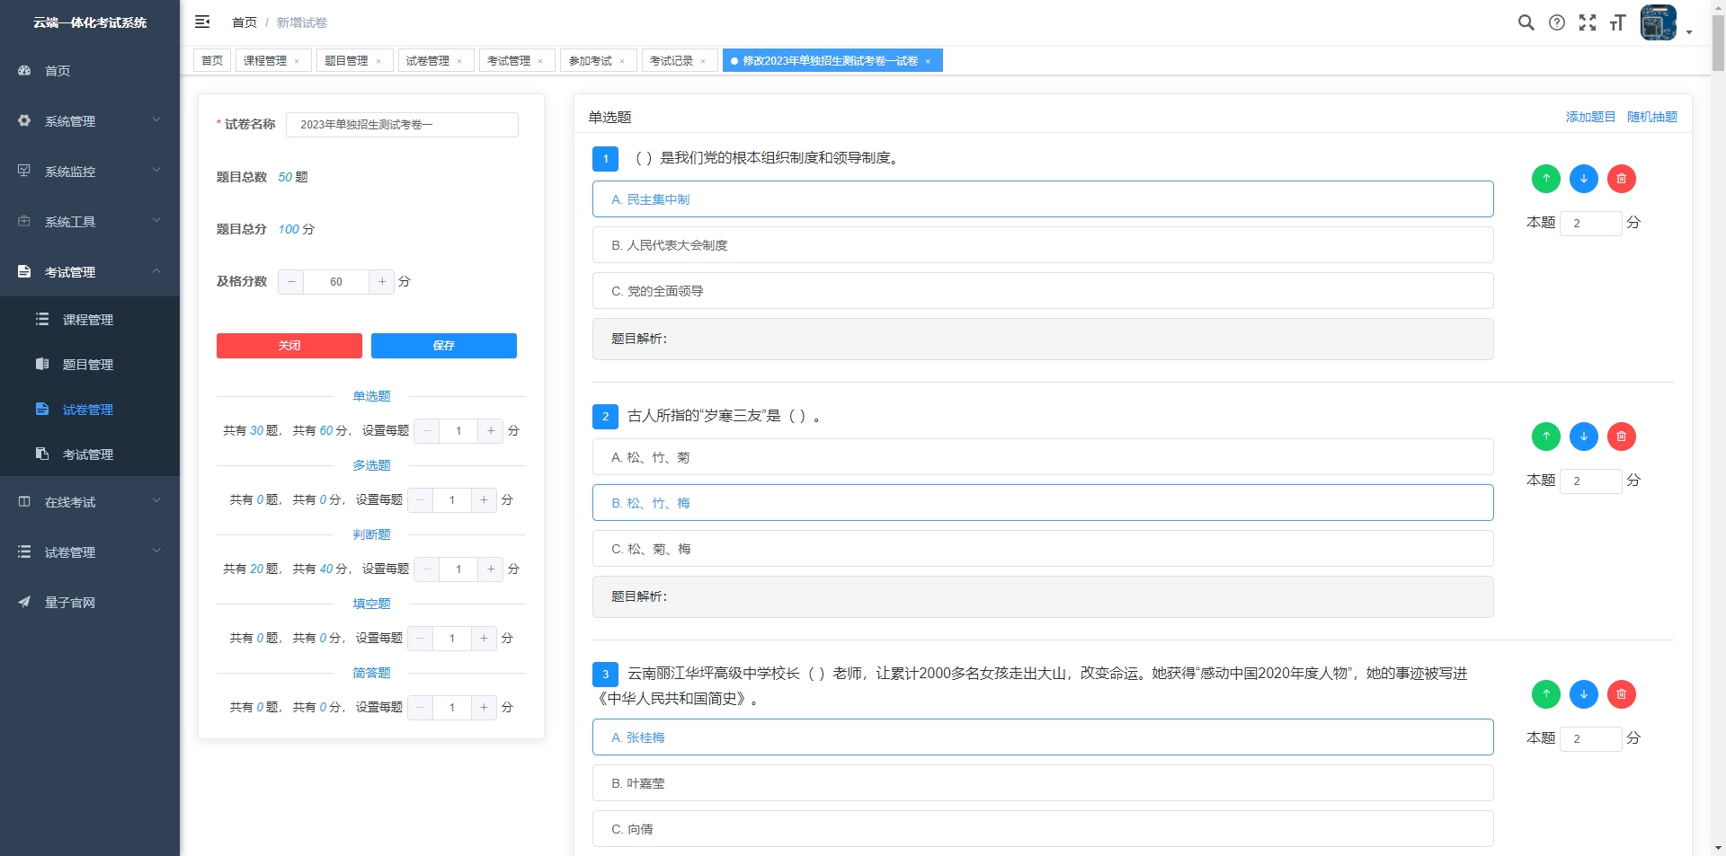
Task: Open the search magnifier icon
Action: coord(1526,22)
